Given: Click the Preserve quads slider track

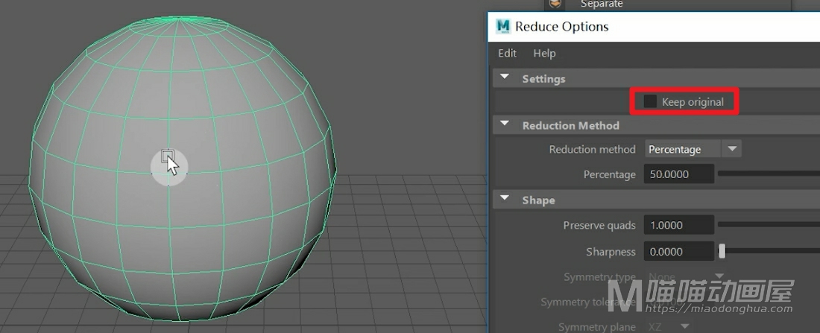Looking at the screenshot, I should [769, 225].
